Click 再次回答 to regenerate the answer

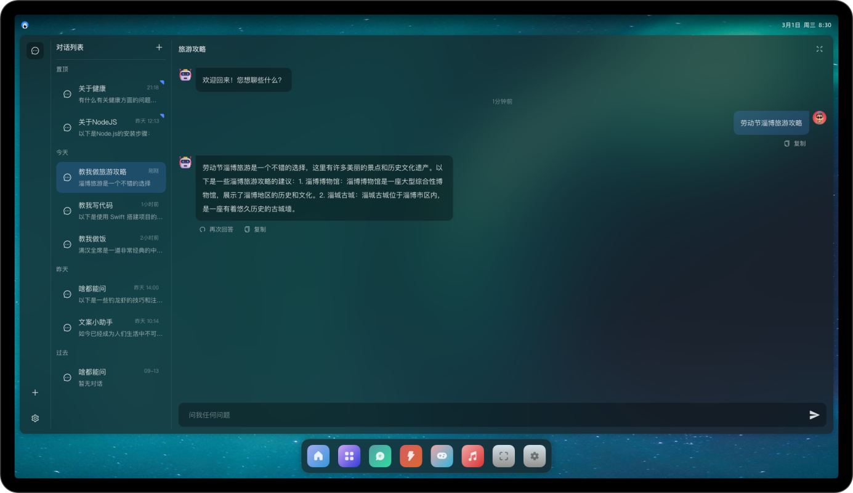[216, 229]
